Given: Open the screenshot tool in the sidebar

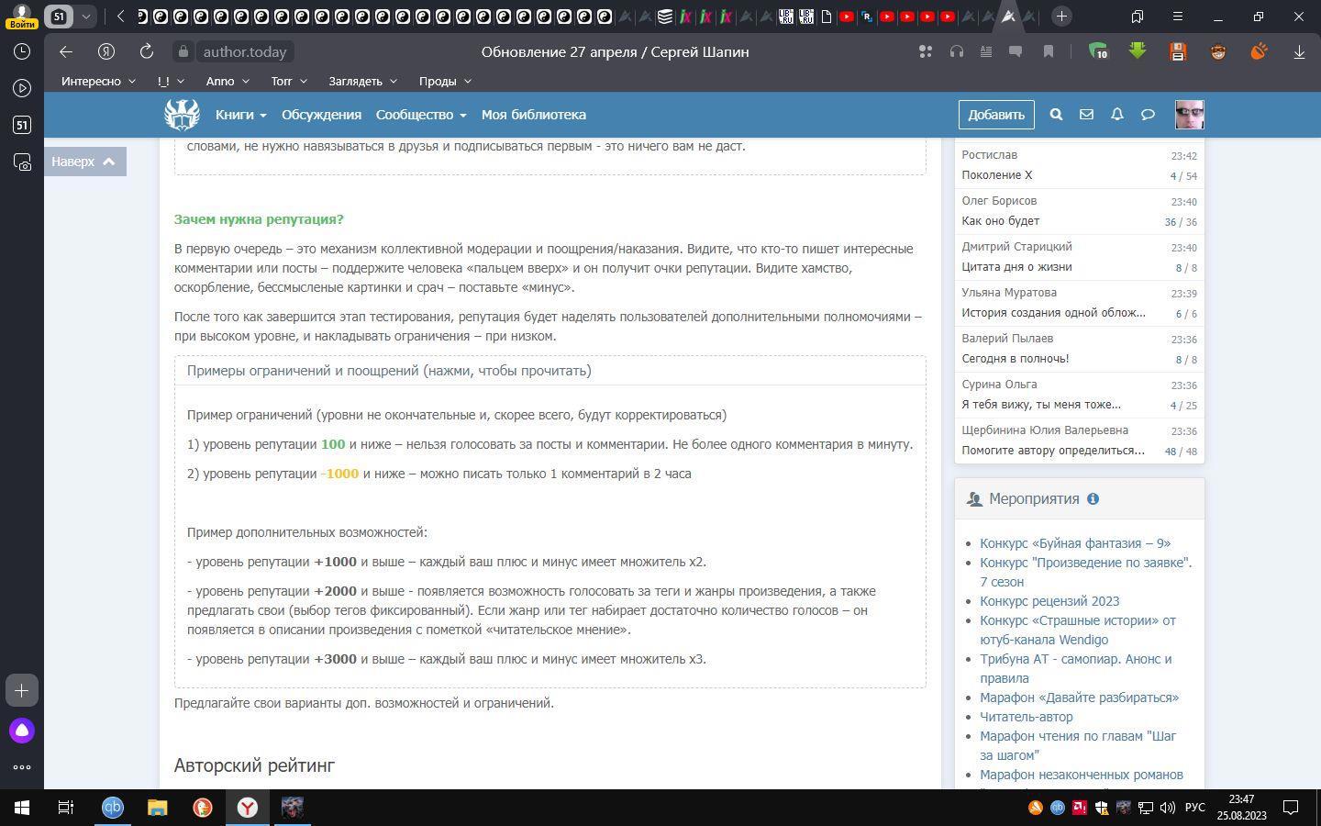Looking at the screenshot, I should pos(22,162).
